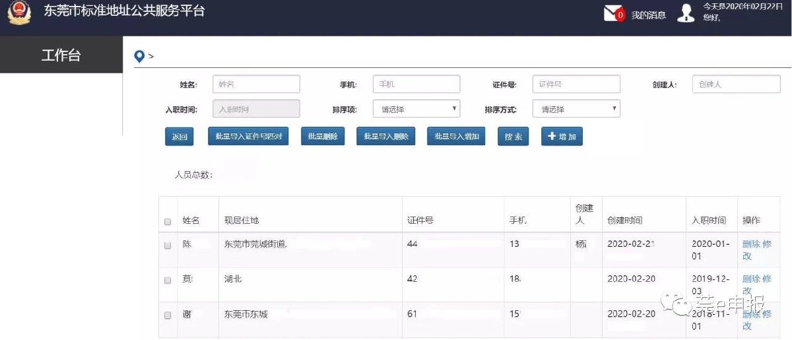792x340 pixels.
Task: Click the 2020-02-21 creation date cell
Action: click(631, 244)
